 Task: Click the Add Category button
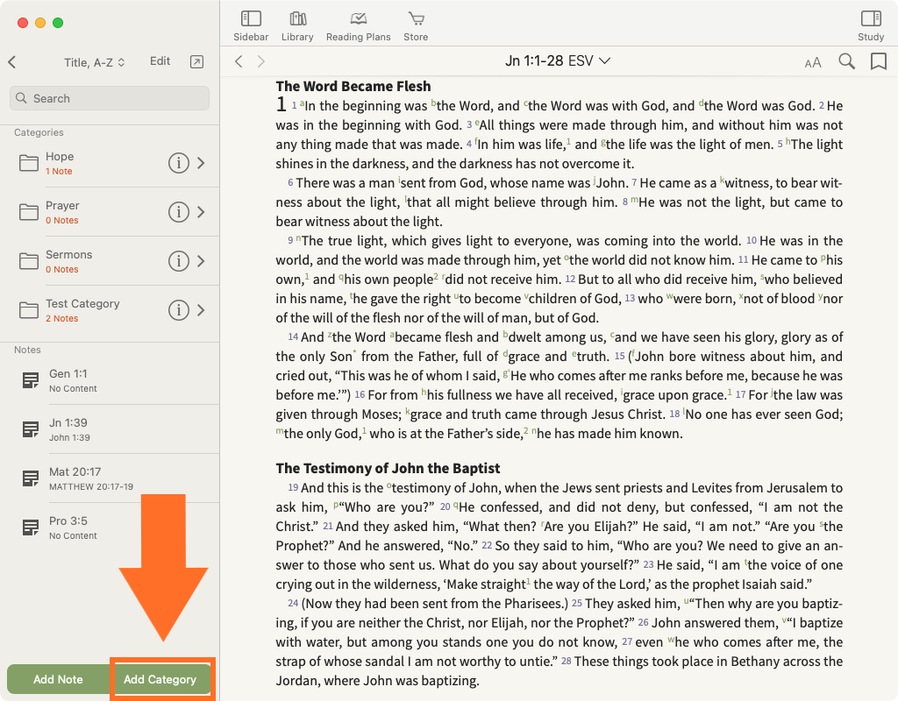pos(160,679)
